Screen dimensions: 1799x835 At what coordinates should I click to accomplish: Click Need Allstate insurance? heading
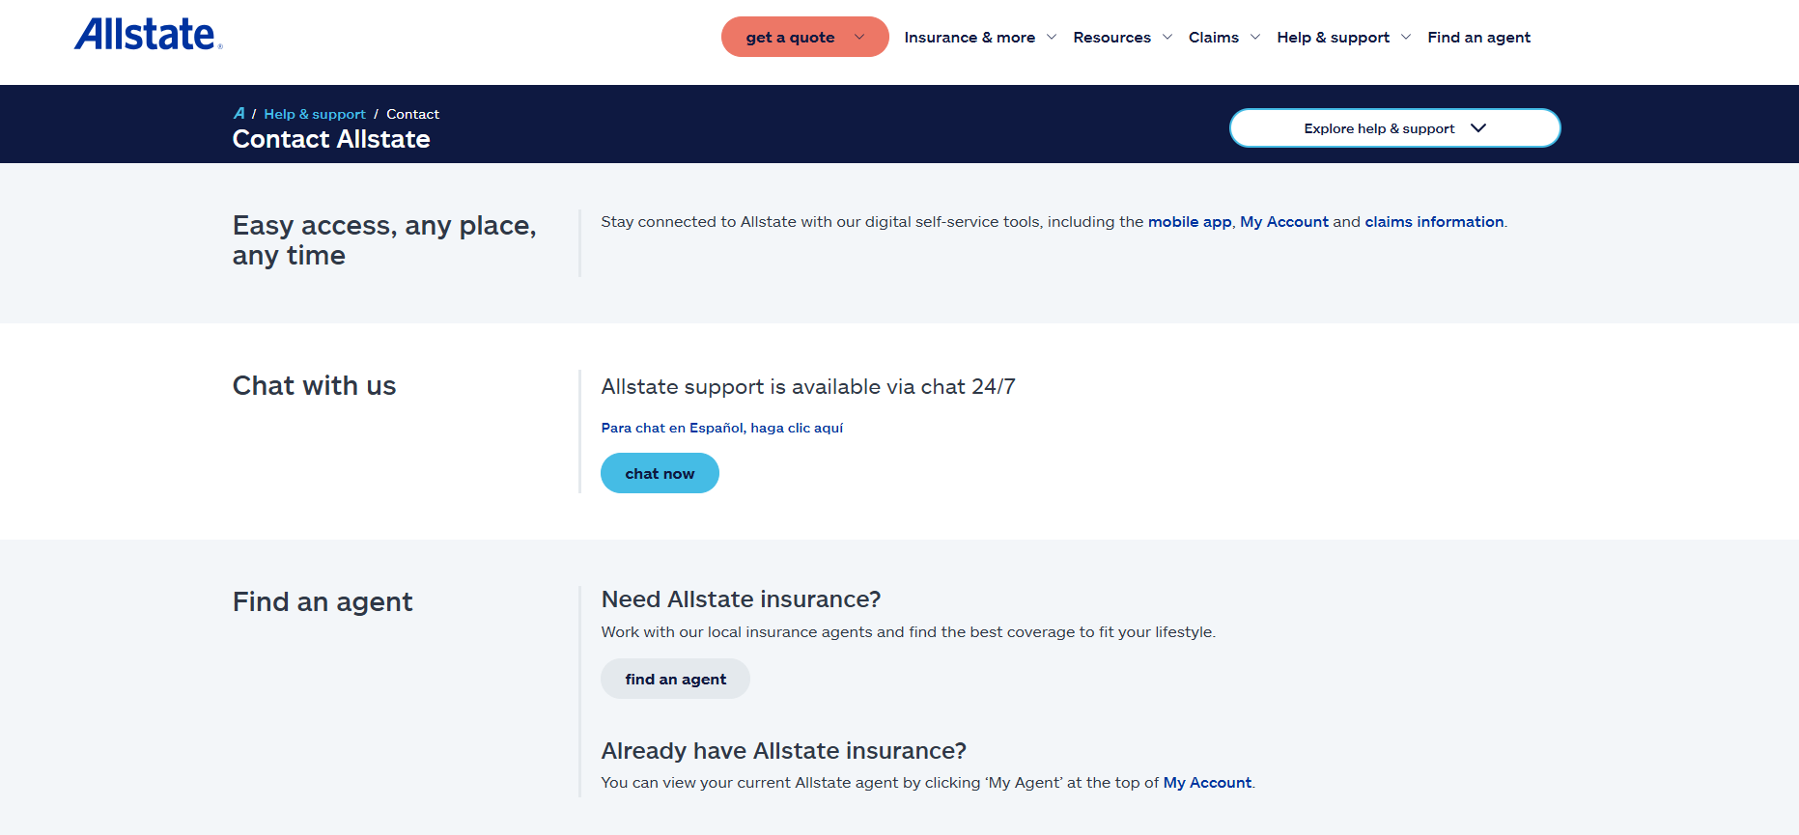[x=741, y=599]
